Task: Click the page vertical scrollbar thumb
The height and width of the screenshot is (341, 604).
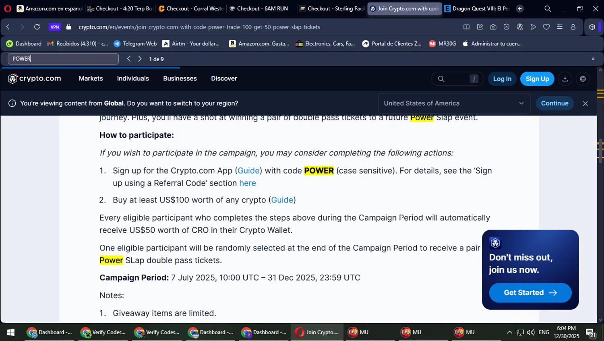Action: 600,151
